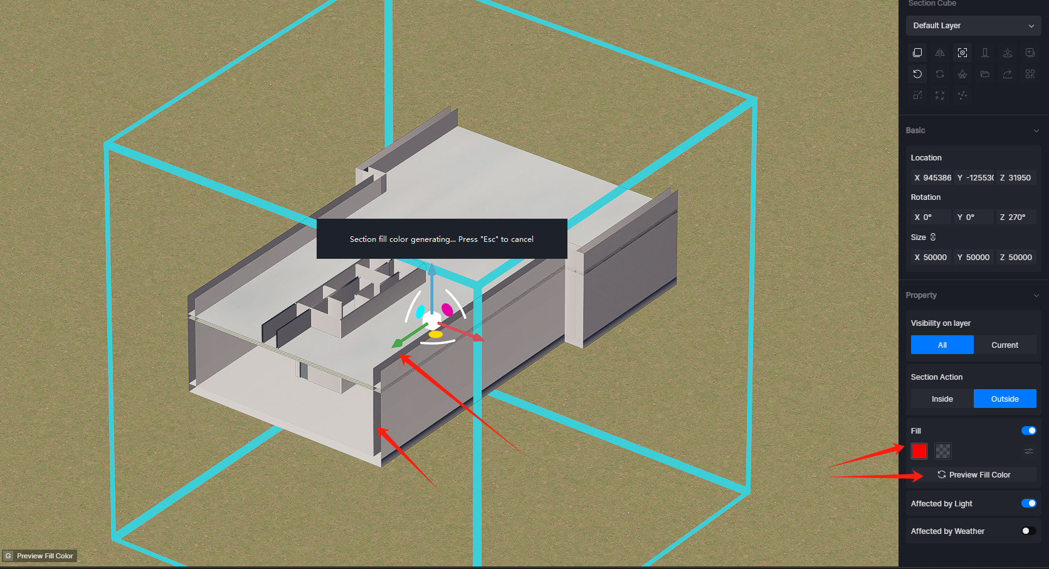Set layer visibility to All
This screenshot has width=1049, height=569.
point(942,345)
